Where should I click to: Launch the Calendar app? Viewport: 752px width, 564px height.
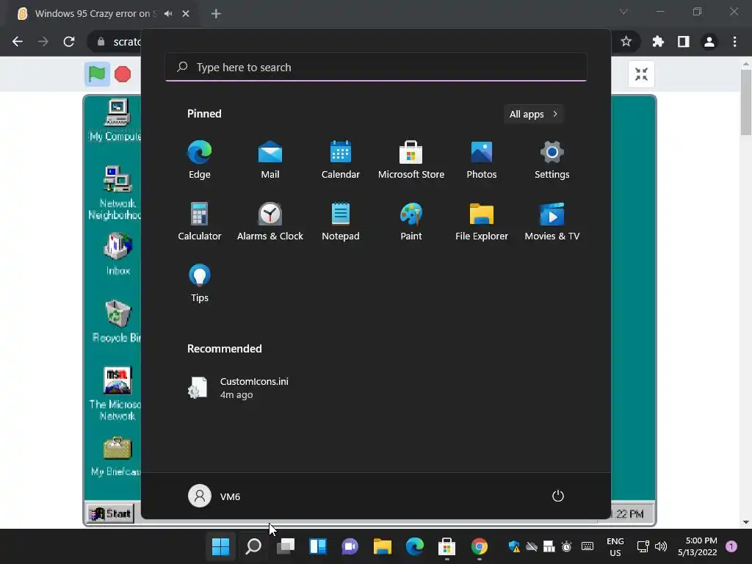[x=341, y=160]
